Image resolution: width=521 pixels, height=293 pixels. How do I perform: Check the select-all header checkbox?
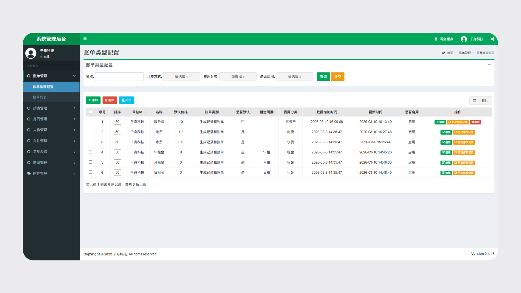(90, 112)
